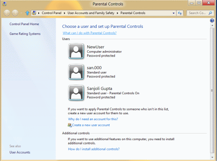
Task: Click the Parental Controls window title icon
Action: click(x=4, y=4)
